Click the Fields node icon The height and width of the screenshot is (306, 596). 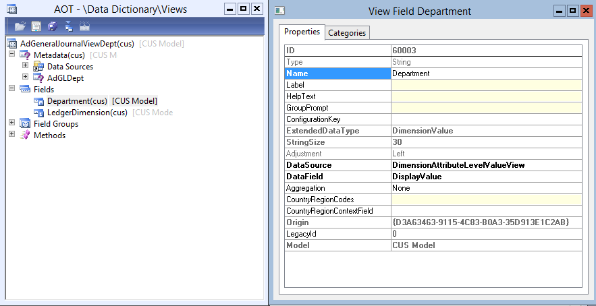(25, 90)
